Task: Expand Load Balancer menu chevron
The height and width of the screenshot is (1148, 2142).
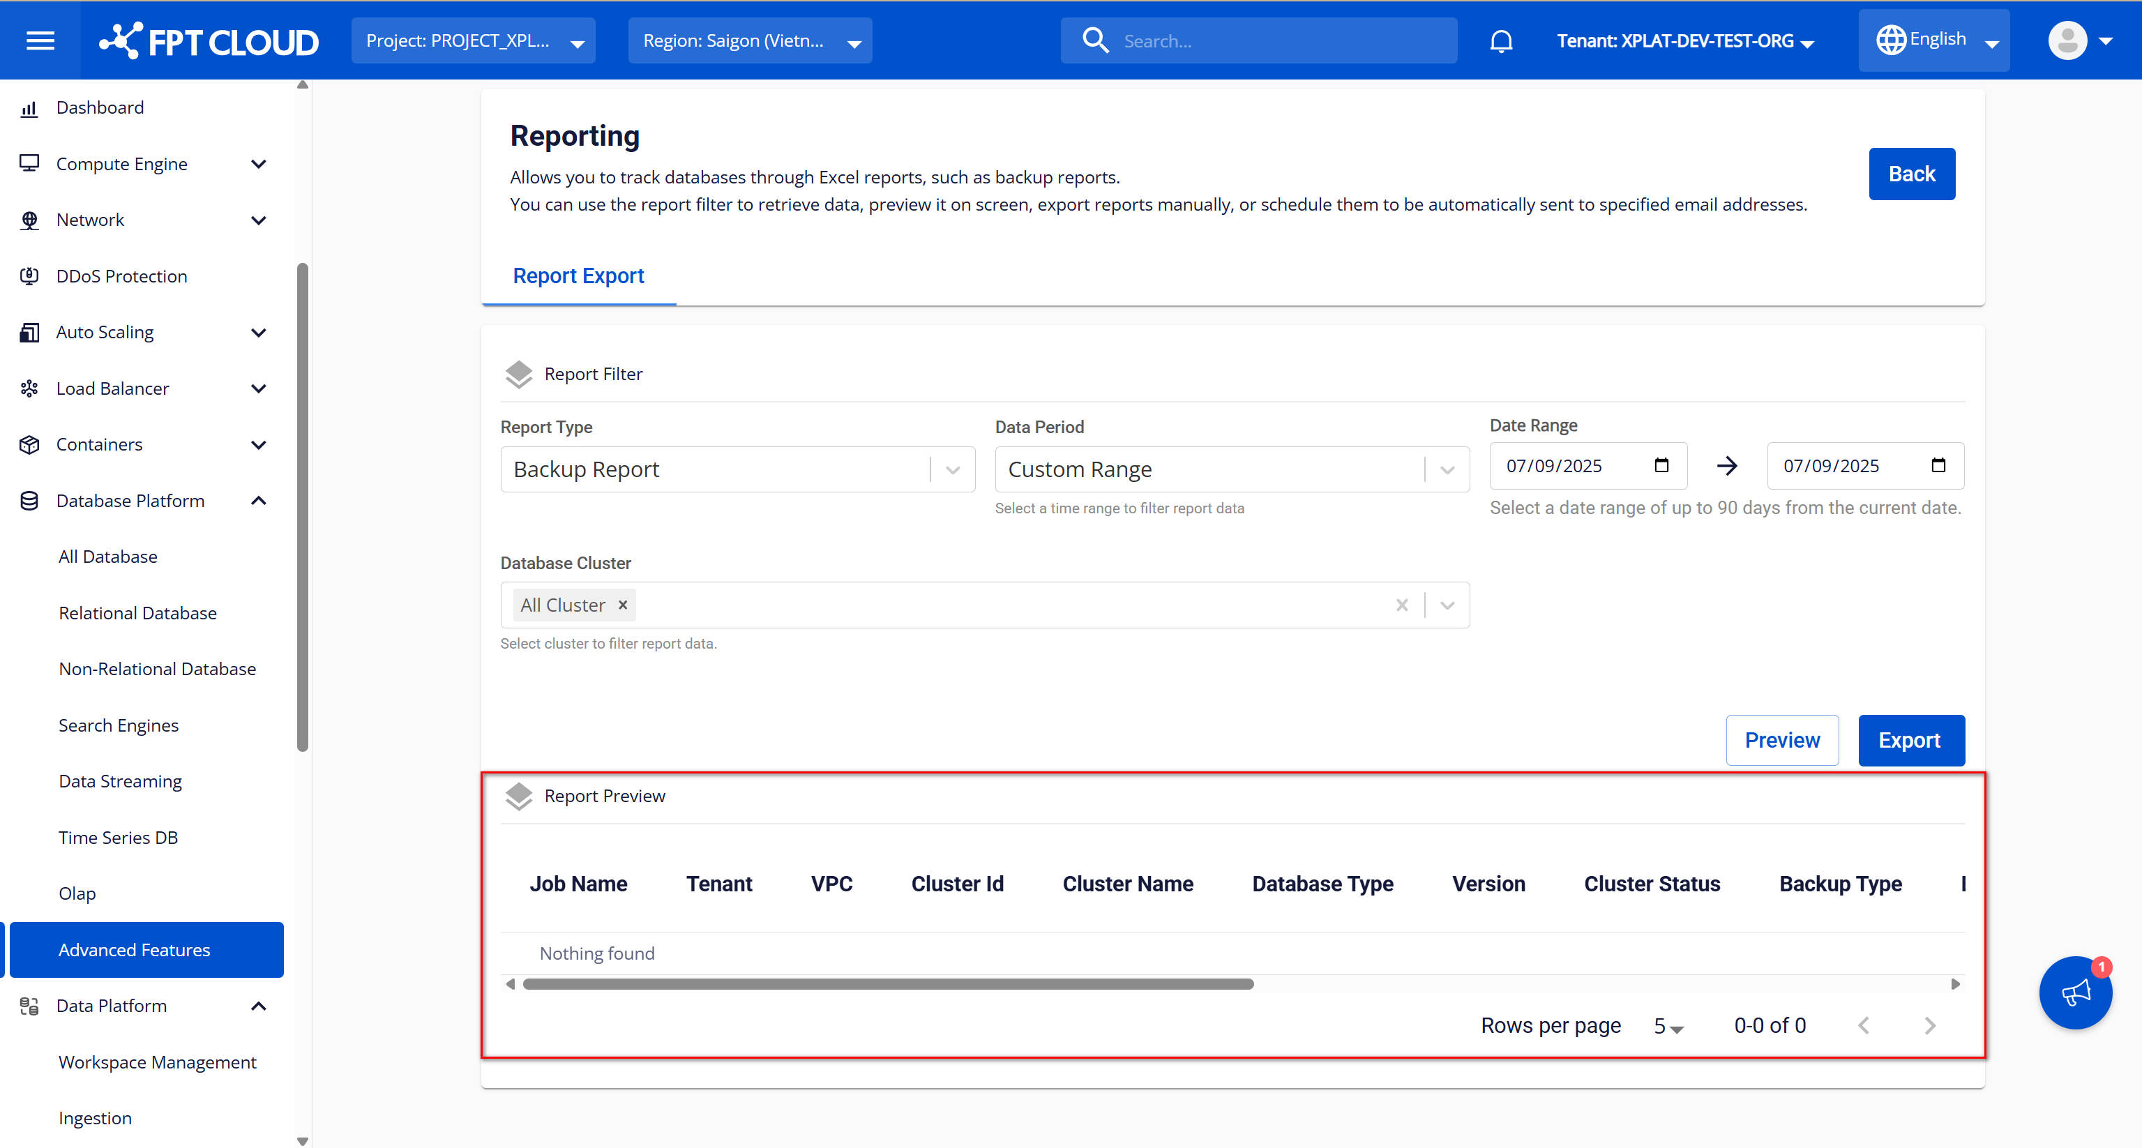Action: 259,388
